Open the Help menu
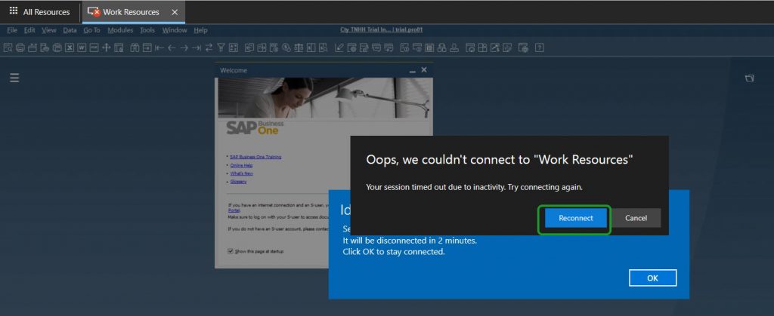Viewport: 774px width, 316px height. click(200, 30)
